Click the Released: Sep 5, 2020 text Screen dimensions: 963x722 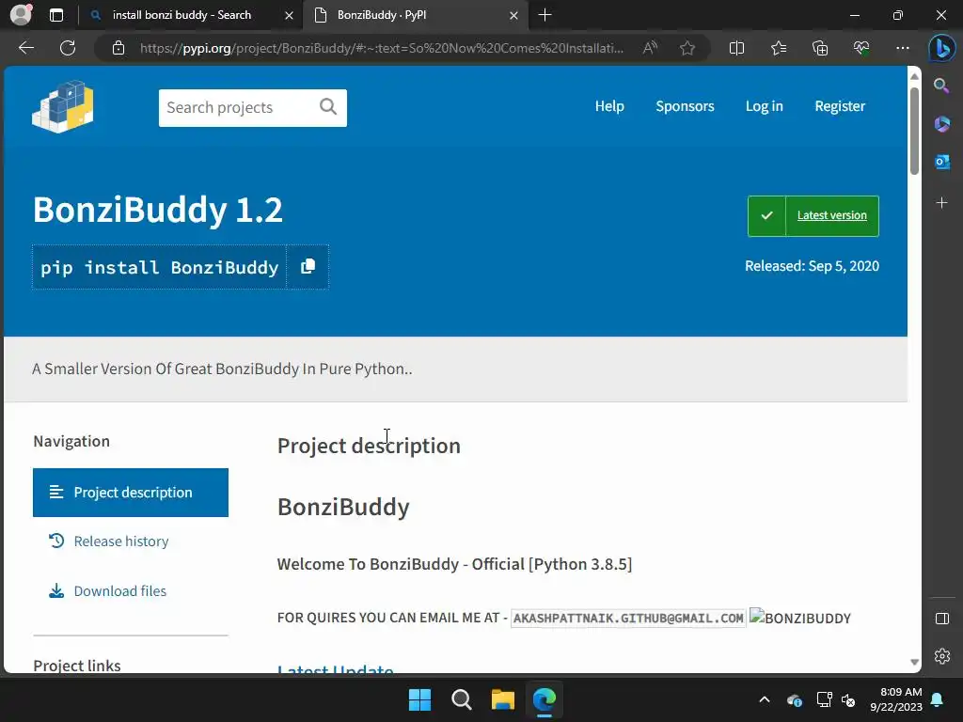(x=812, y=265)
